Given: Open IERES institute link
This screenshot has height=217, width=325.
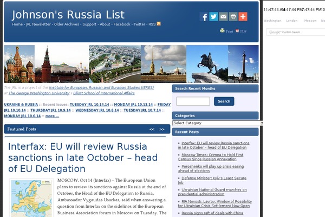Looking at the screenshot, I should tap(102, 87).
